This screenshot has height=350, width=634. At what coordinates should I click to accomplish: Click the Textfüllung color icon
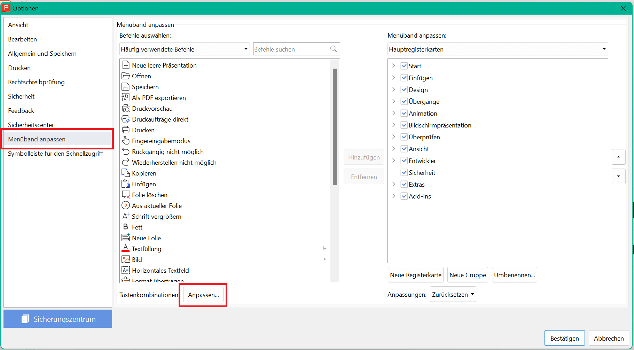pos(126,249)
